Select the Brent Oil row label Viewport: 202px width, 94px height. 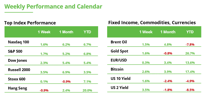point(119,42)
